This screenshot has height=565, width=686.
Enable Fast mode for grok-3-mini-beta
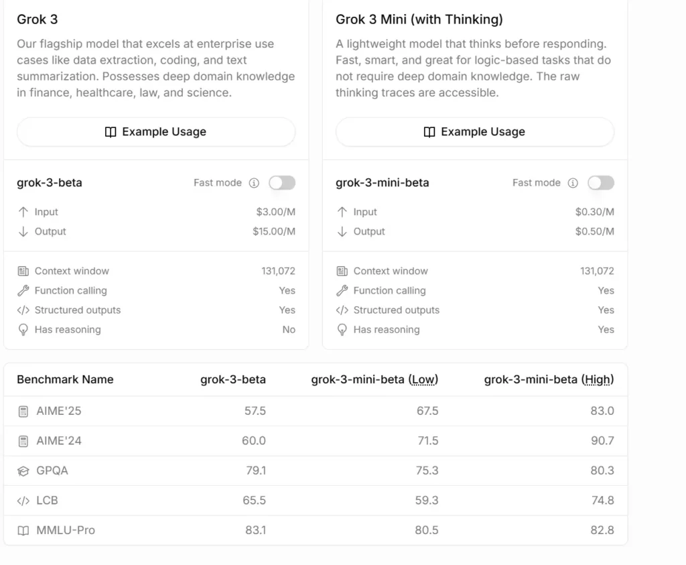[x=601, y=182]
